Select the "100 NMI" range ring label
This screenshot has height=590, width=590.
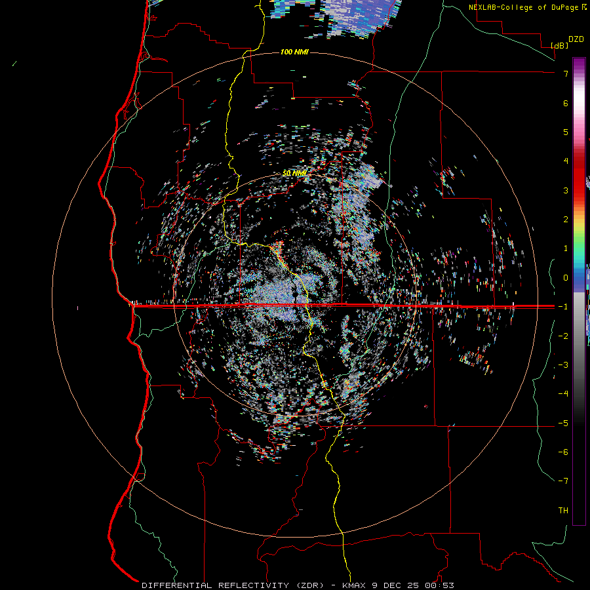294,52
